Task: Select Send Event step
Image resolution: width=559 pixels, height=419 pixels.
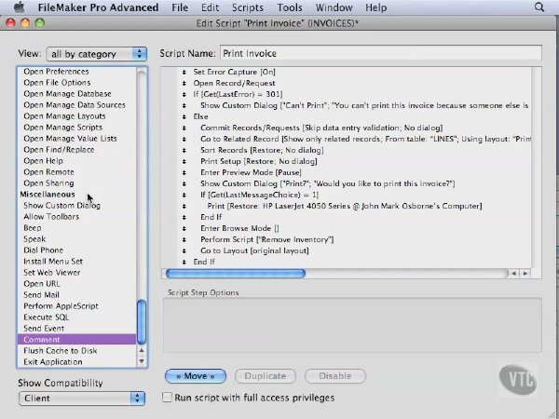Action: [76, 328]
